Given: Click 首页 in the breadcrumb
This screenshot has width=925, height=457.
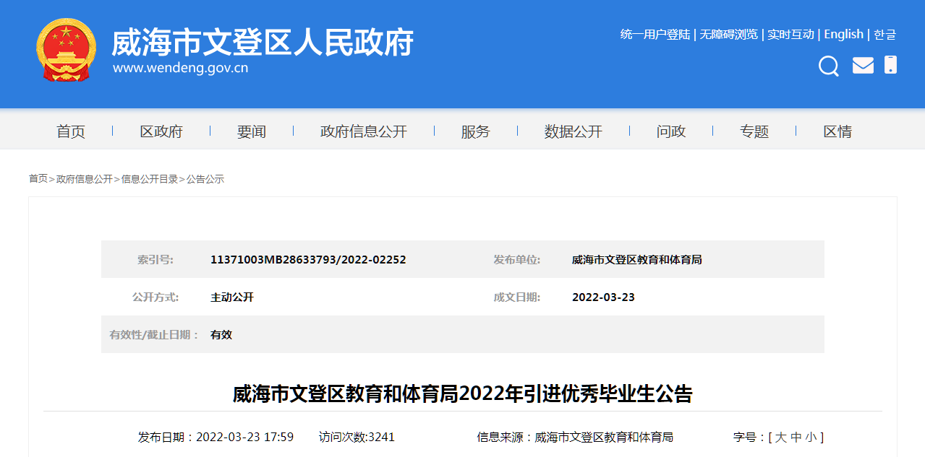Looking at the screenshot, I should point(38,179).
